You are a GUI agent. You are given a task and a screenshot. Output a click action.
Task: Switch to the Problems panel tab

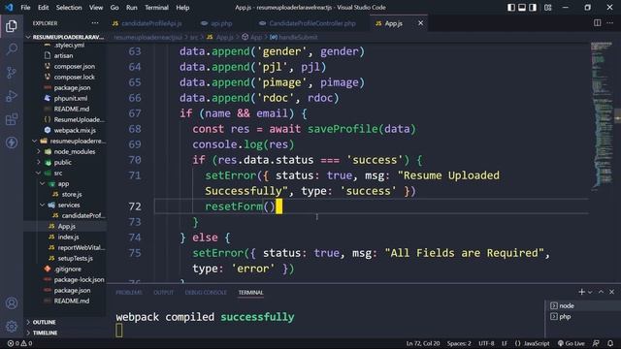click(129, 293)
